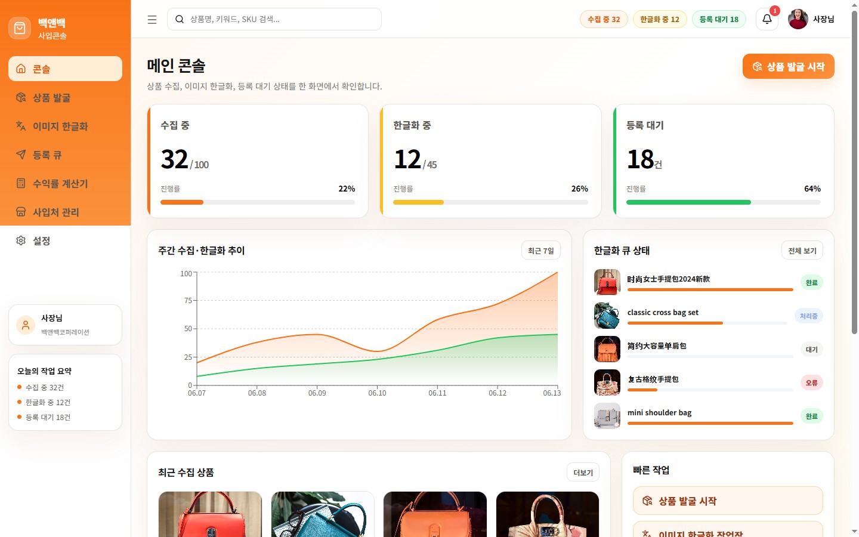Click the send icon beside 등록 큐

pyautogui.click(x=21, y=155)
